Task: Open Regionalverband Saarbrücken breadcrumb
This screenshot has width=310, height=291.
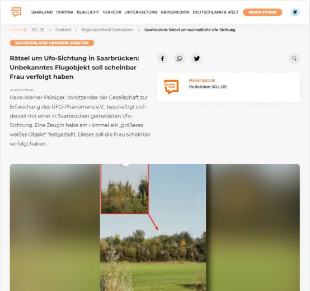Action: pyautogui.click(x=107, y=30)
